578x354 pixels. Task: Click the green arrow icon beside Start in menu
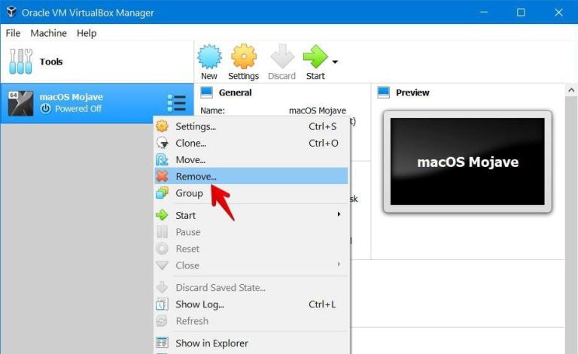(163, 215)
